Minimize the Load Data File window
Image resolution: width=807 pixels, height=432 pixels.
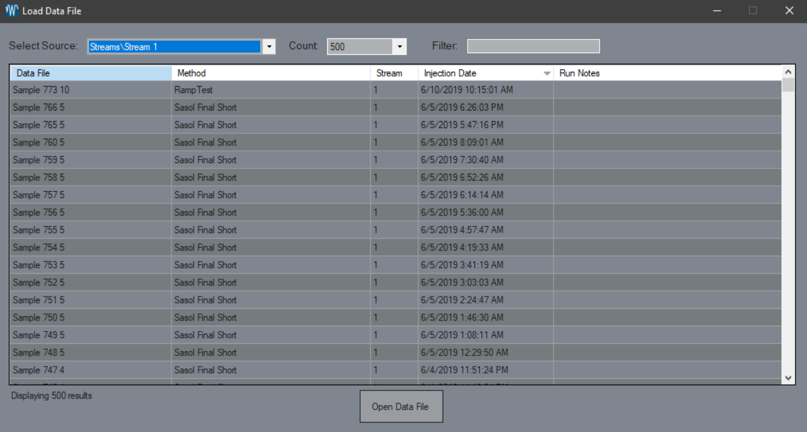pyautogui.click(x=717, y=11)
